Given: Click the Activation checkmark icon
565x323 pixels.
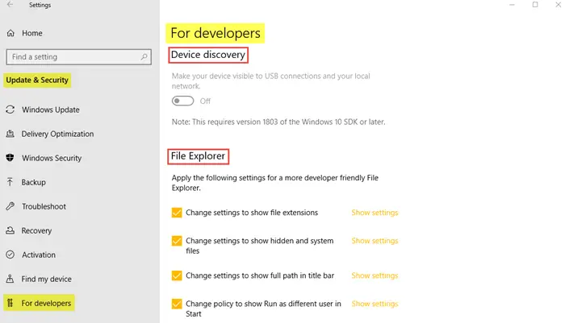Looking at the screenshot, I should pos(10,255).
